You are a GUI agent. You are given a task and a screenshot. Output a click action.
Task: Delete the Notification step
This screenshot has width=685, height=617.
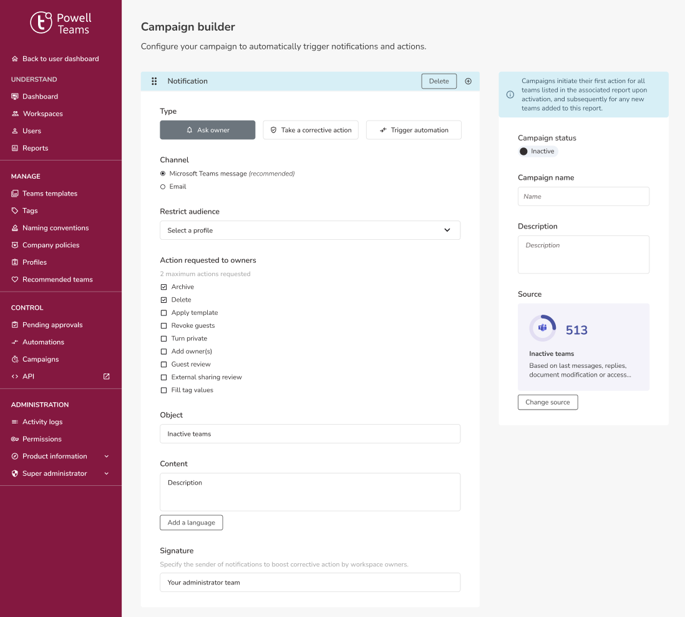(x=439, y=81)
